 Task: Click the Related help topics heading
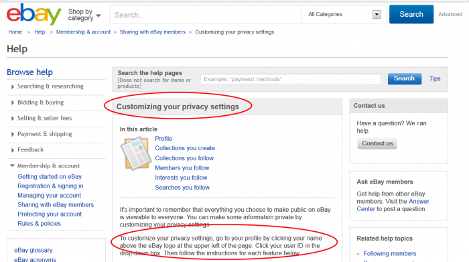pos(385,239)
